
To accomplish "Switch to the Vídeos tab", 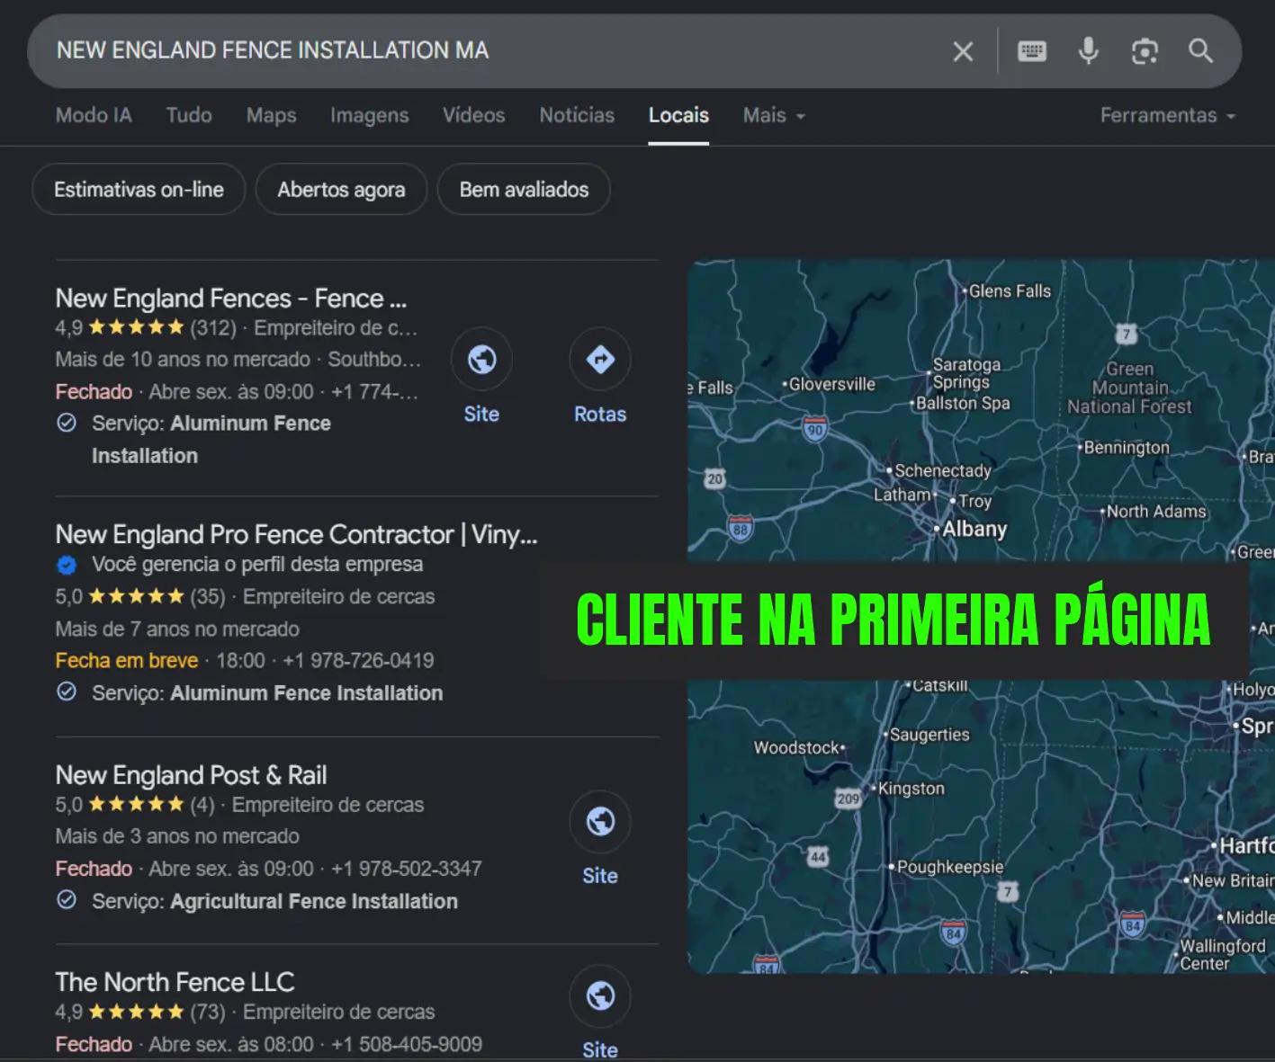I will [x=473, y=115].
